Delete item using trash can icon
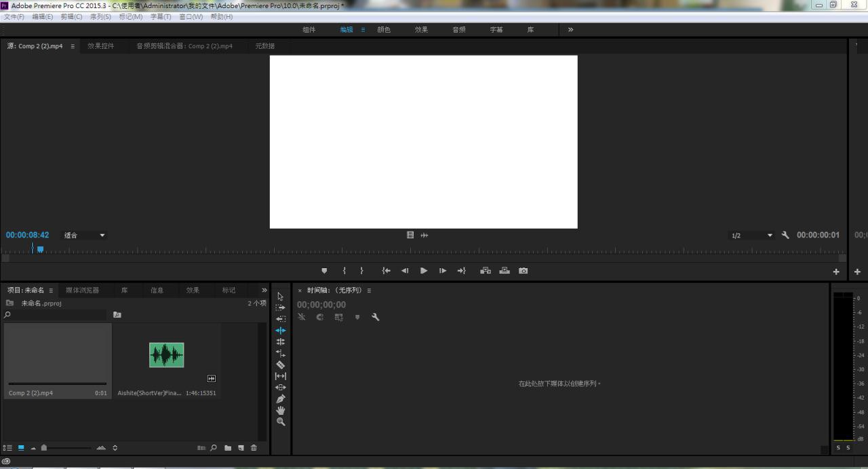 [x=254, y=448]
